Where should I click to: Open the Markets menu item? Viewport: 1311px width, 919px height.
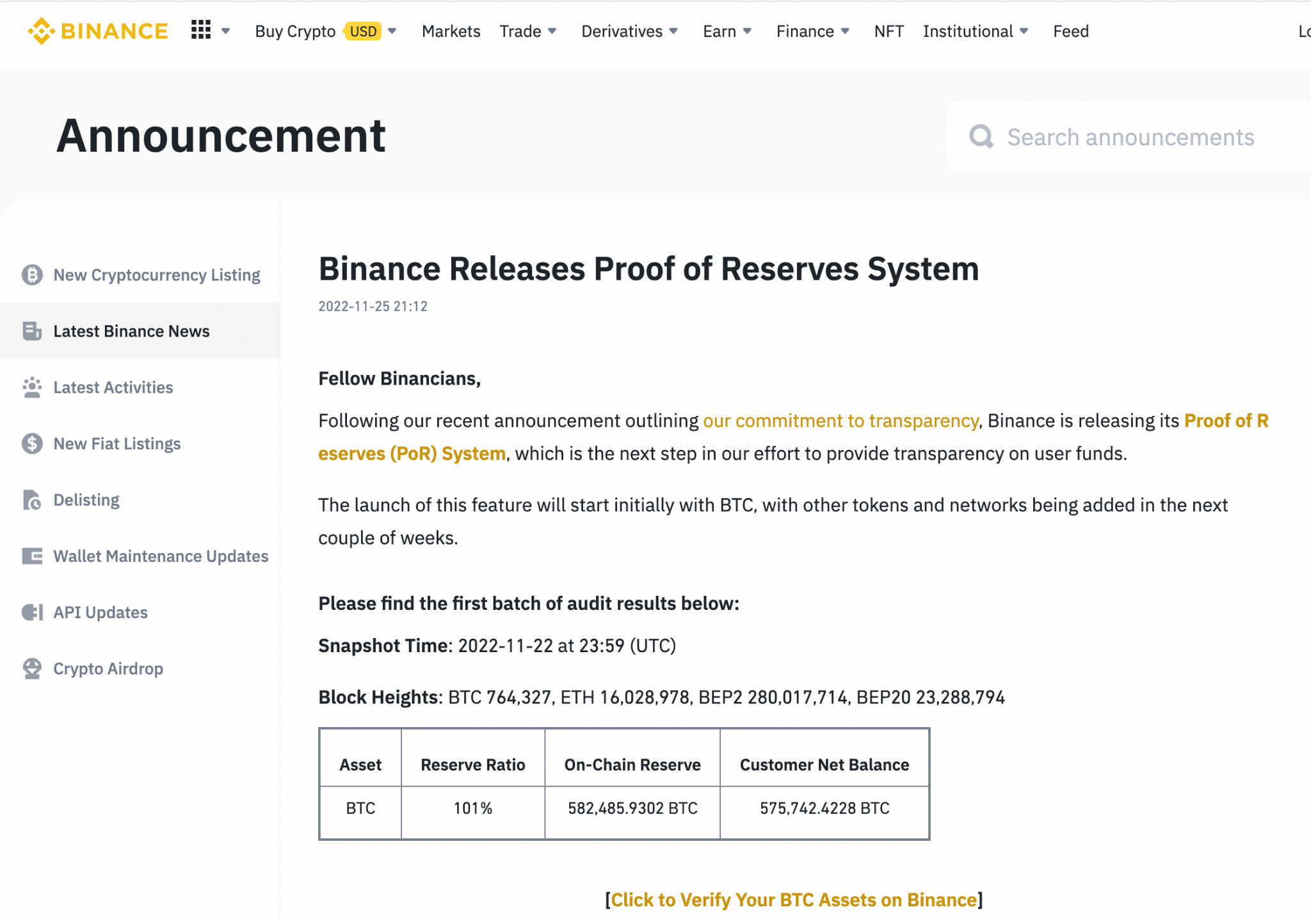(x=451, y=31)
